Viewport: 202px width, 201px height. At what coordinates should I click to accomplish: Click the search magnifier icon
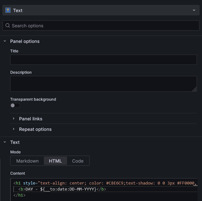coord(8,26)
